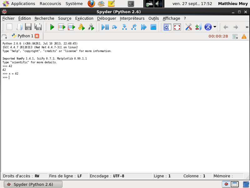
Task: Open the Exécution menu
Action: click(x=84, y=18)
